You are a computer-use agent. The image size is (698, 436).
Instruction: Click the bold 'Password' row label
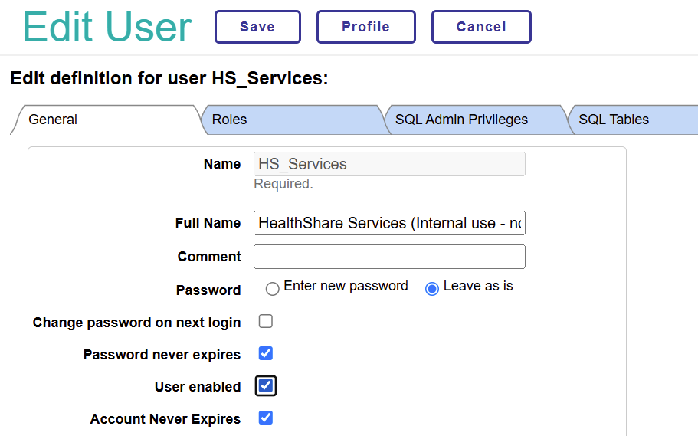[208, 290]
